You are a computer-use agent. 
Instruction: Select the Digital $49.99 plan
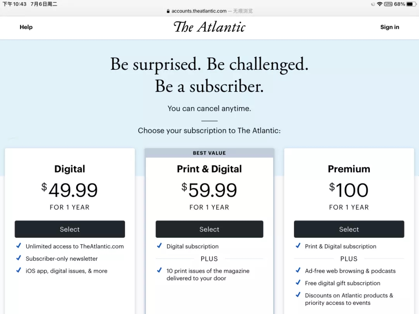click(70, 229)
